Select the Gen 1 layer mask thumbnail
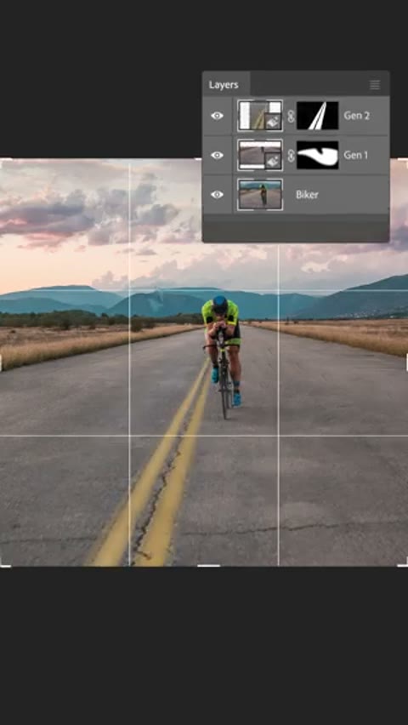408x725 pixels. tap(317, 156)
